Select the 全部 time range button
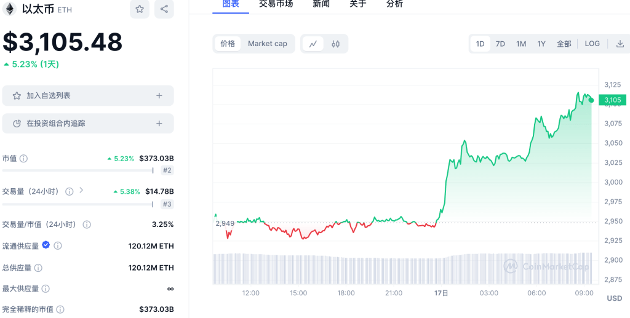Image resolution: width=630 pixels, height=318 pixels. tap(564, 44)
